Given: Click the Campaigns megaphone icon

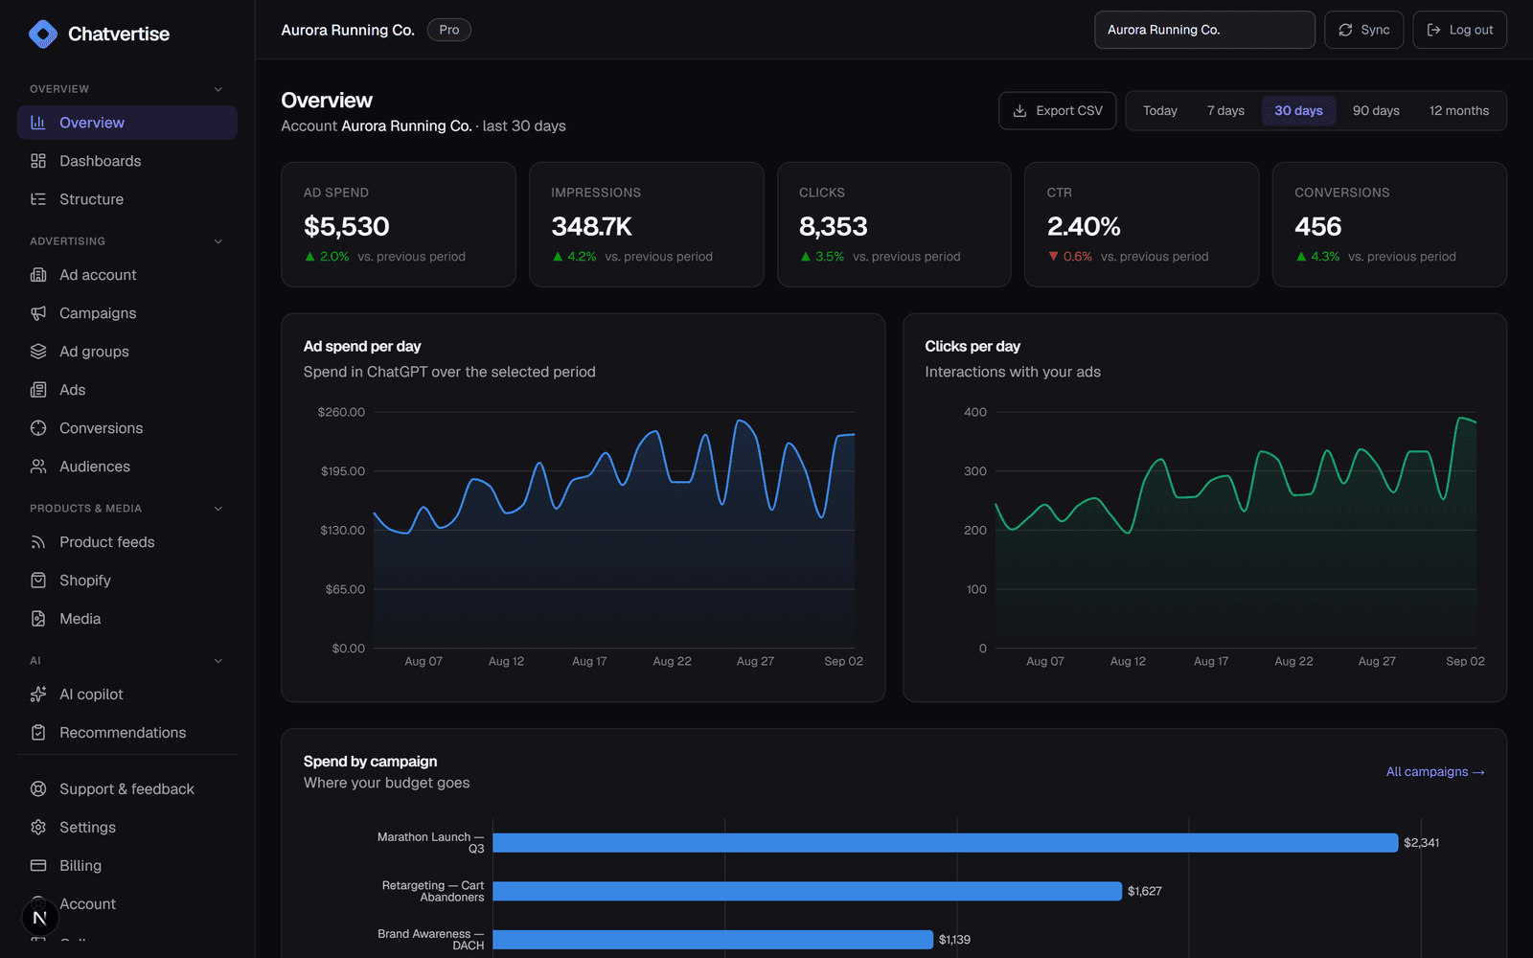Looking at the screenshot, I should (x=38, y=313).
